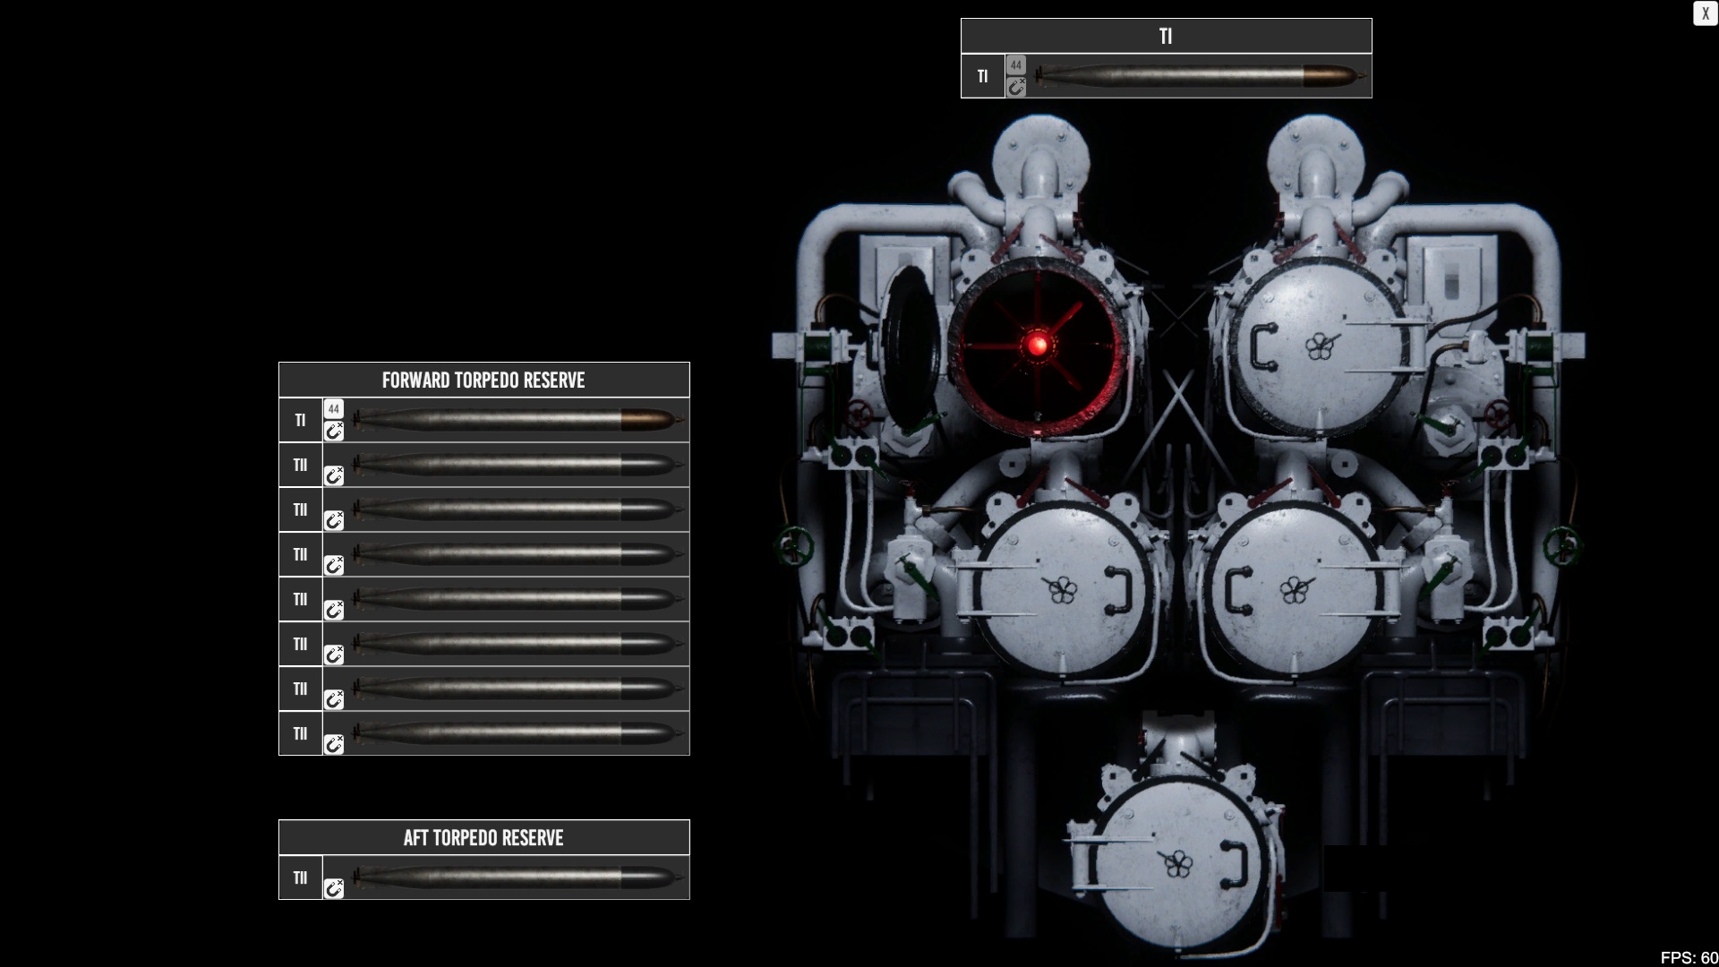Image resolution: width=1719 pixels, height=967 pixels.
Task: Click TI type label in forward reserve list
Action: (x=300, y=420)
